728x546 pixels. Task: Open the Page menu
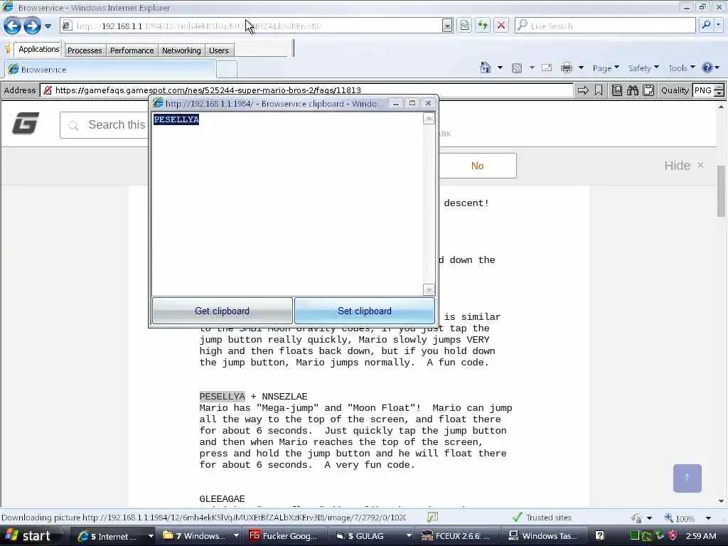coord(606,68)
